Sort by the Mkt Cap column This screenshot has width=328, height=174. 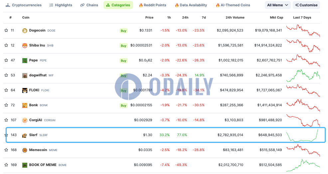(276, 18)
